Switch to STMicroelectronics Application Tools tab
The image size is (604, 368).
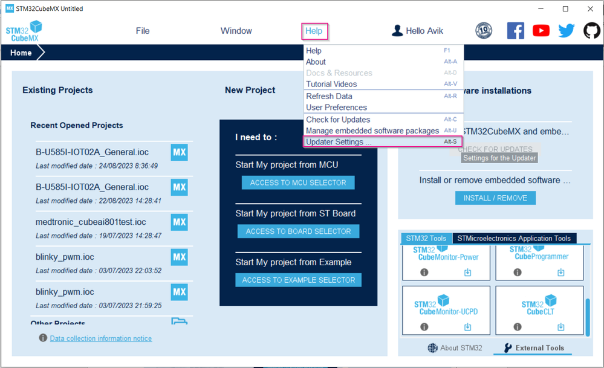(x=514, y=238)
